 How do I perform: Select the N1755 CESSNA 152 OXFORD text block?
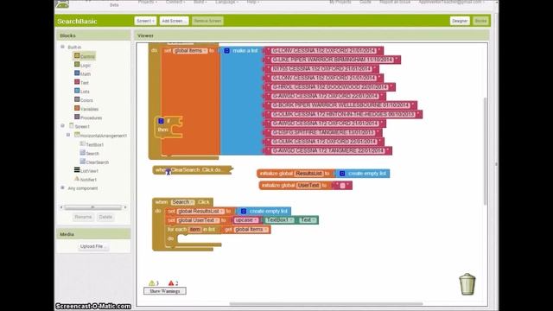point(321,69)
